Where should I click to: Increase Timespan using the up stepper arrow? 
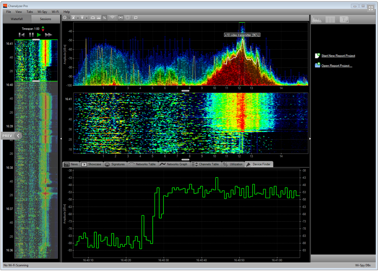point(43,27)
